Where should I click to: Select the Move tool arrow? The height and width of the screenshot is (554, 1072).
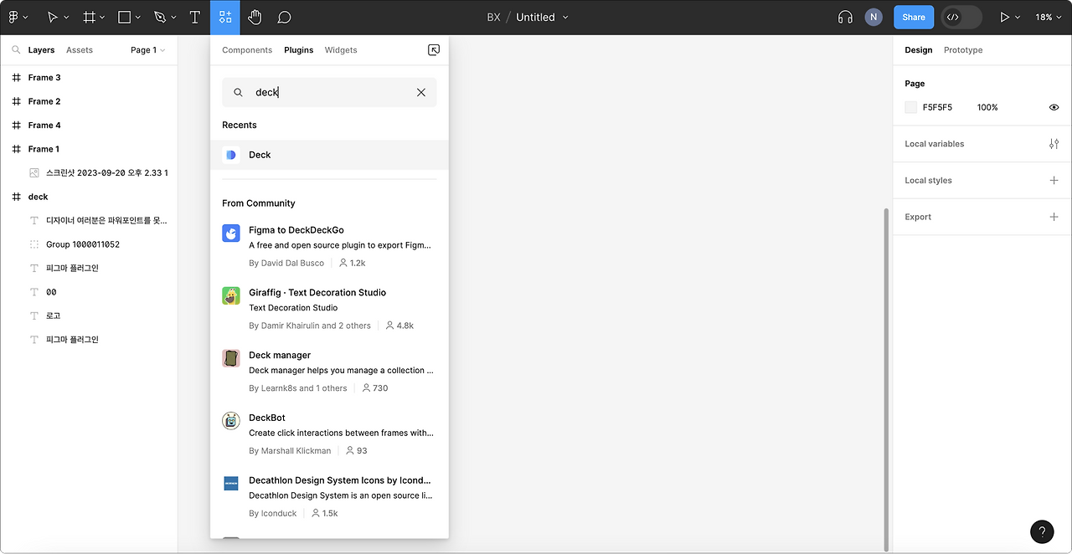pyautogui.click(x=53, y=17)
